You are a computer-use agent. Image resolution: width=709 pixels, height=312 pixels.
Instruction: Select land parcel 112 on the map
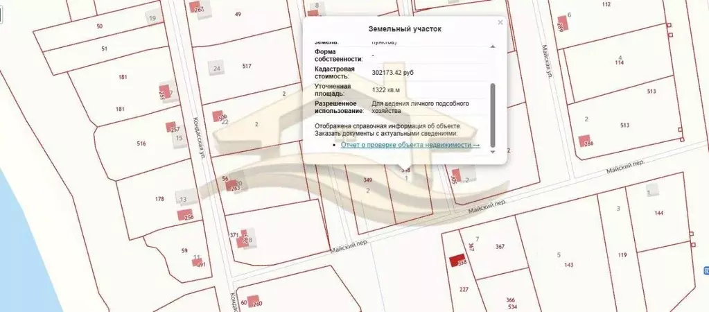tap(606, 5)
